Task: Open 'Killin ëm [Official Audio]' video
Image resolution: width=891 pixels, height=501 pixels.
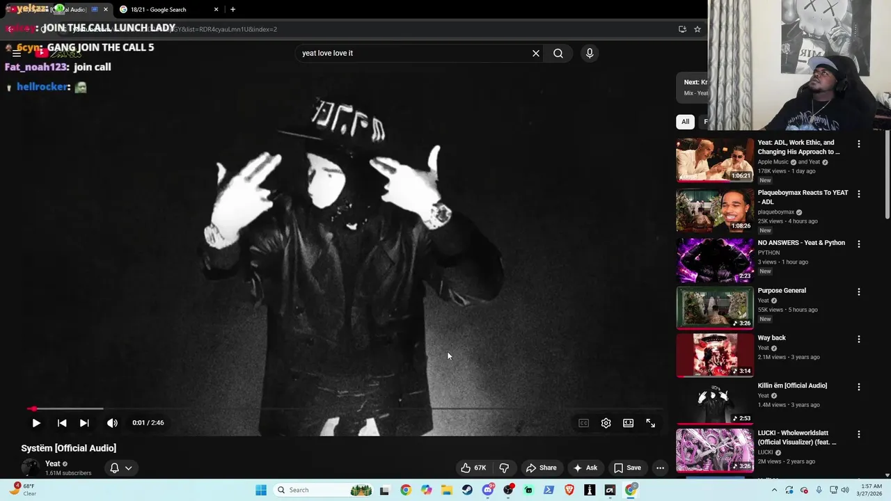Action: (x=792, y=385)
